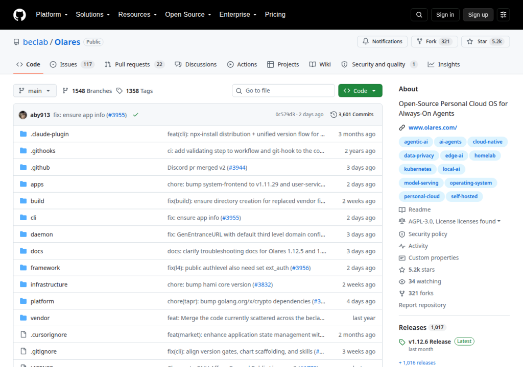This screenshot has width=523, height=367.
Task: Open the Actions tab
Action: pos(242,64)
